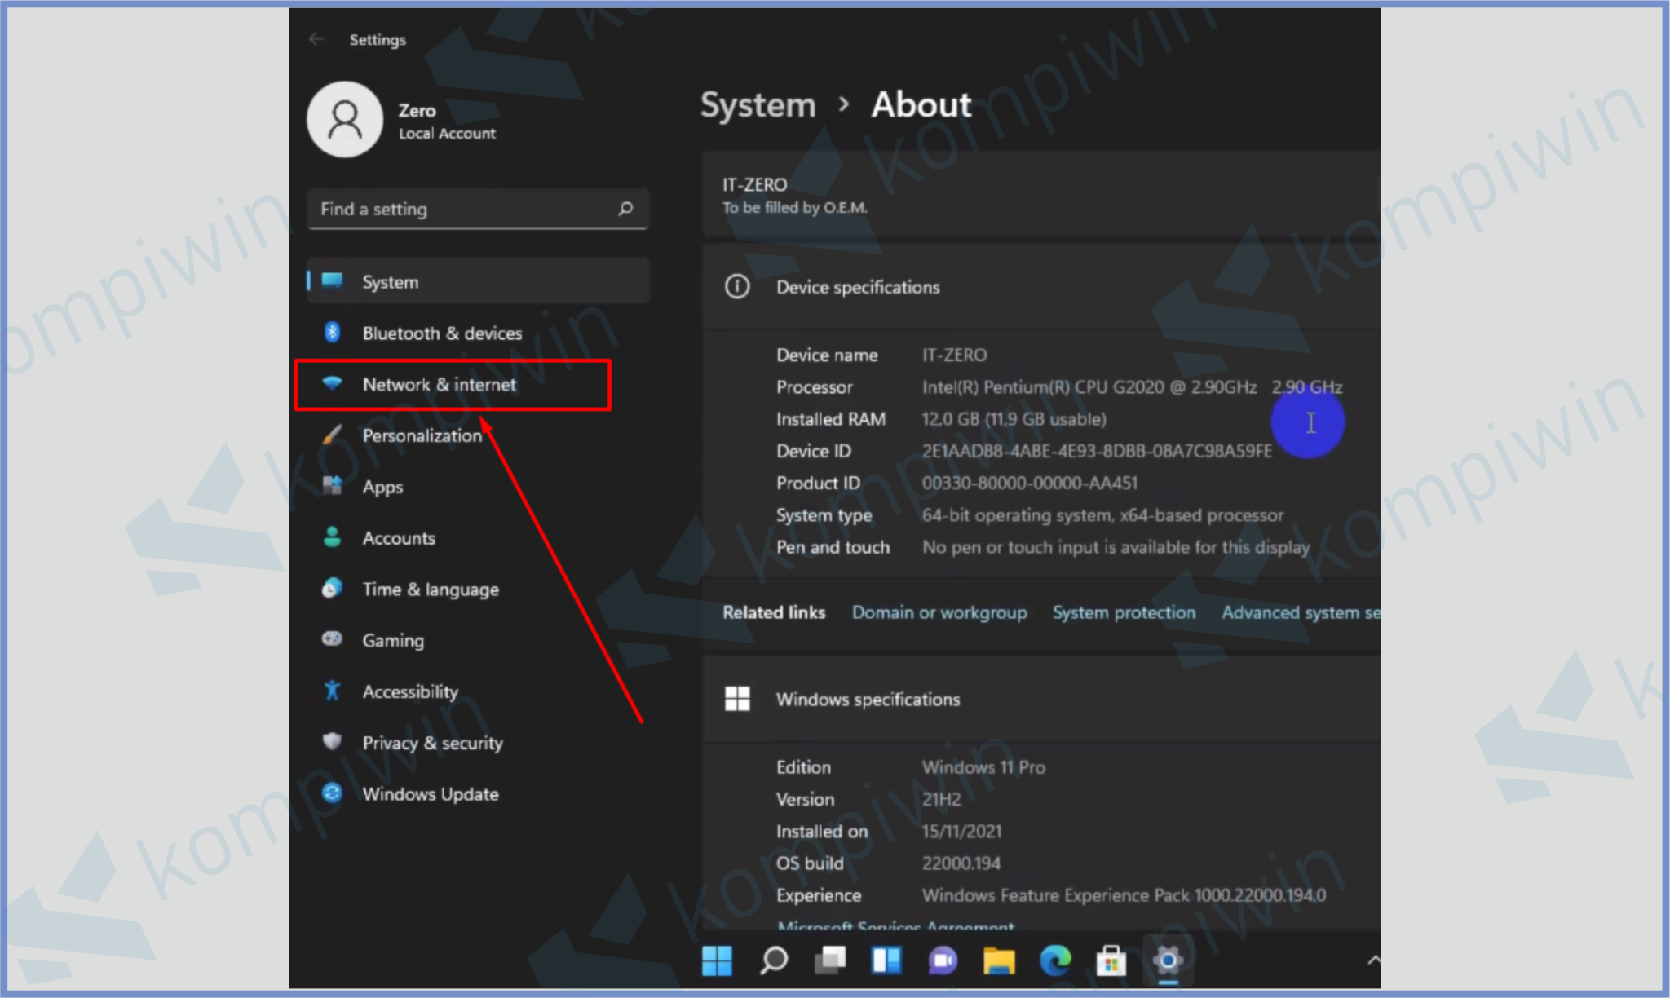Select Bluetooth & devices in the sidebar
Viewport: 1670px width, 998px height.
(443, 333)
